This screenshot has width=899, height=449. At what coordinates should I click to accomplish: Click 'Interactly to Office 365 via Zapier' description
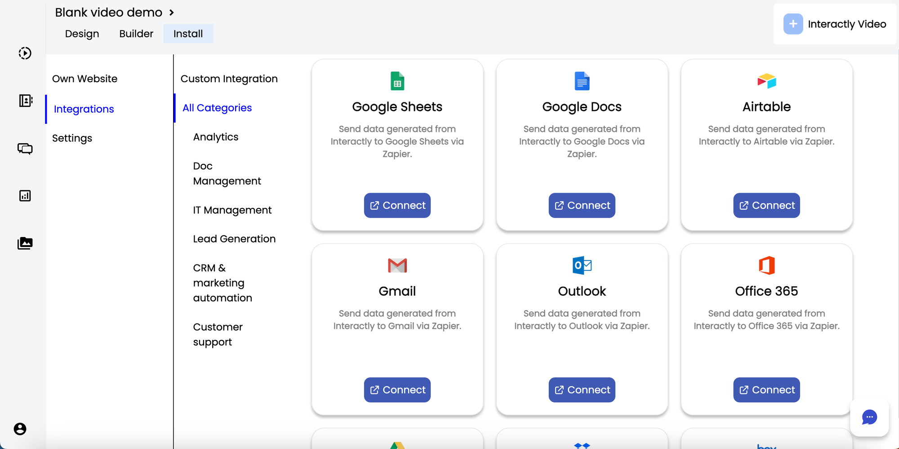766,326
